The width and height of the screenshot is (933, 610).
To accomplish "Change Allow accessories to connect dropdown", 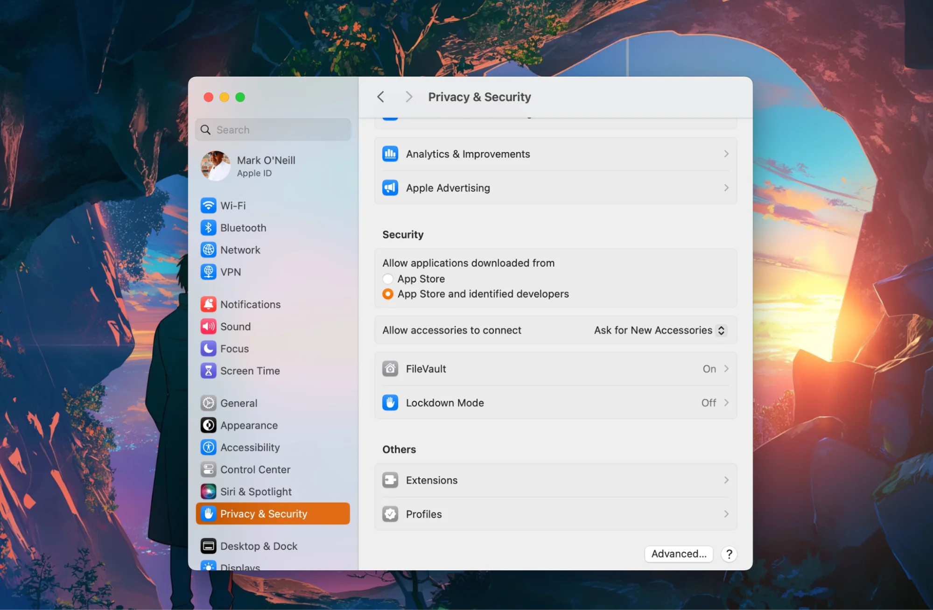I will pos(657,330).
